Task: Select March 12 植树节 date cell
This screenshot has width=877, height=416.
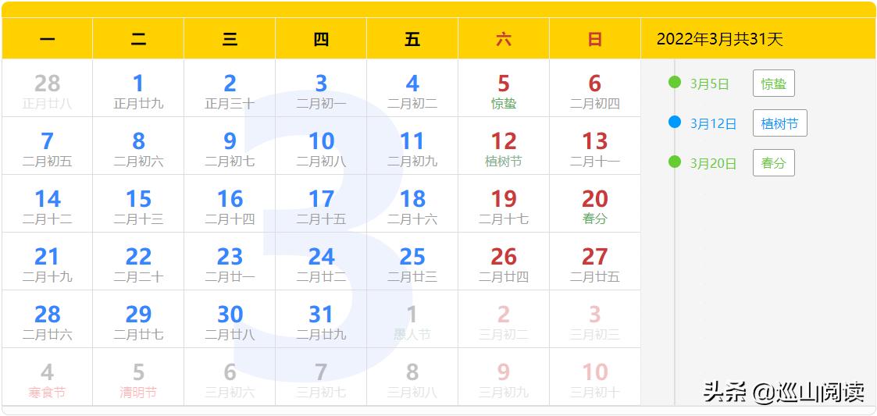Action: pyautogui.click(x=504, y=145)
